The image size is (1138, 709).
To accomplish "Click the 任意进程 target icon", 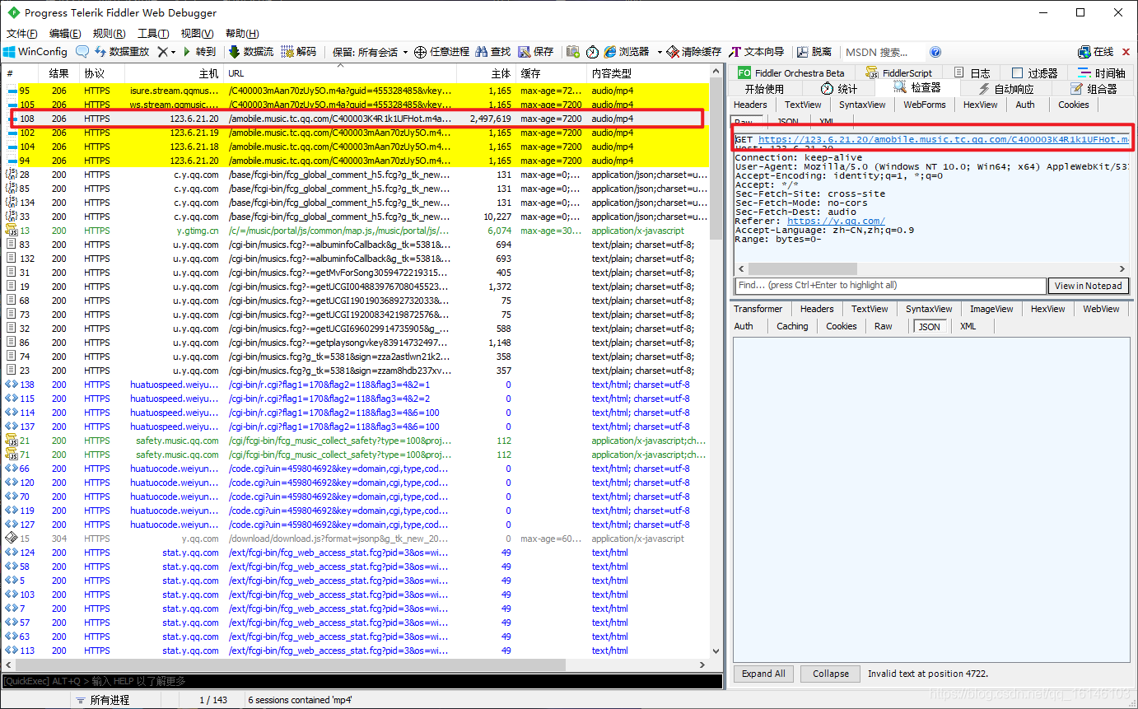I will pyautogui.click(x=420, y=52).
